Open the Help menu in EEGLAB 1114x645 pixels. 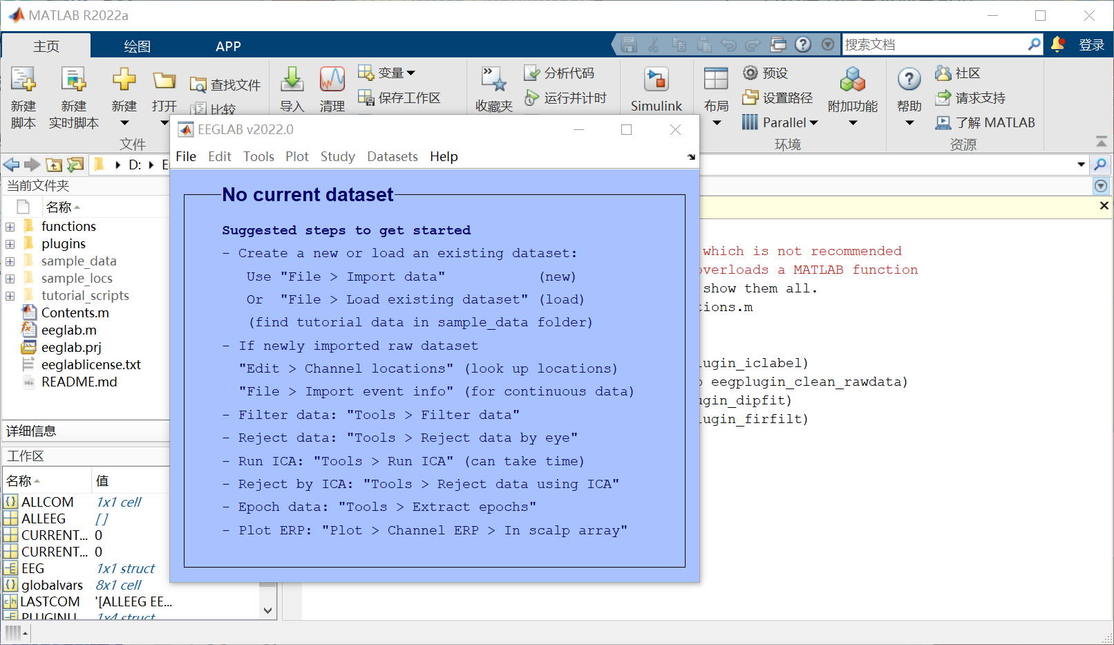click(x=444, y=156)
